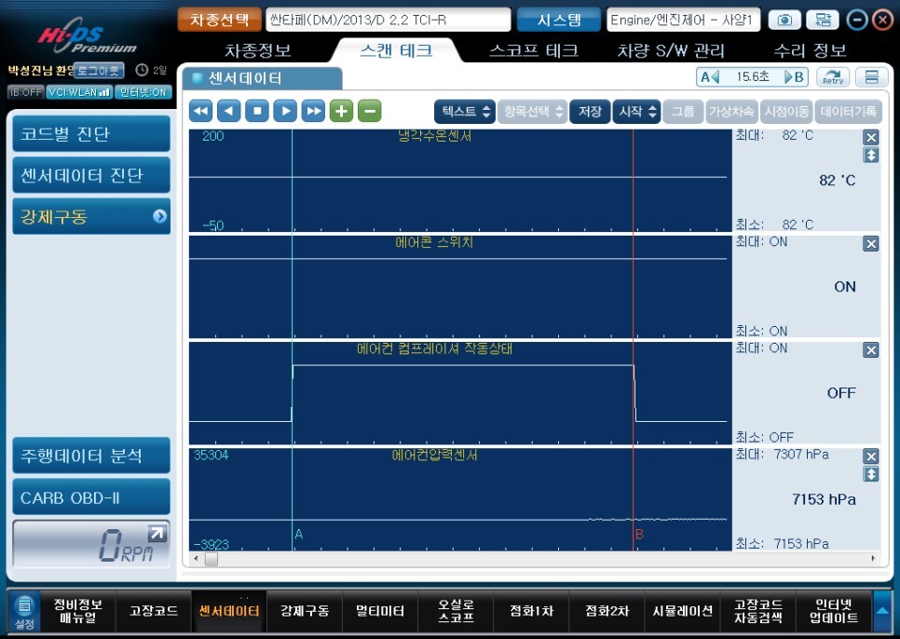Click the IB:OFF status indicator
This screenshot has height=639, width=900.
point(26,92)
